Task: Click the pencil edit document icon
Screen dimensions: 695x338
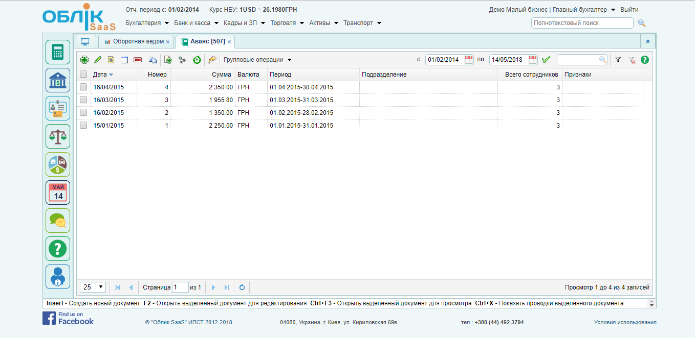Action: click(98, 60)
